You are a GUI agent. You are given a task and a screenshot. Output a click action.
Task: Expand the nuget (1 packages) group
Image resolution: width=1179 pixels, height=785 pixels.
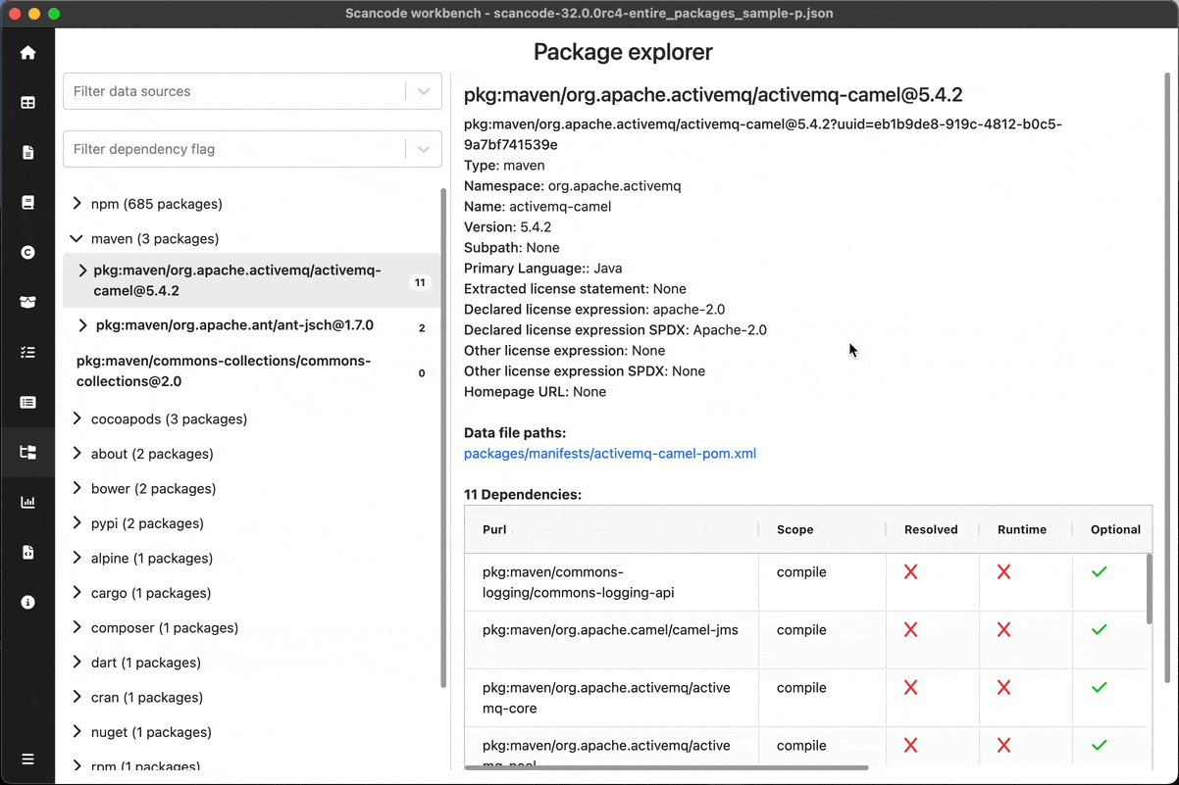pyautogui.click(x=77, y=732)
